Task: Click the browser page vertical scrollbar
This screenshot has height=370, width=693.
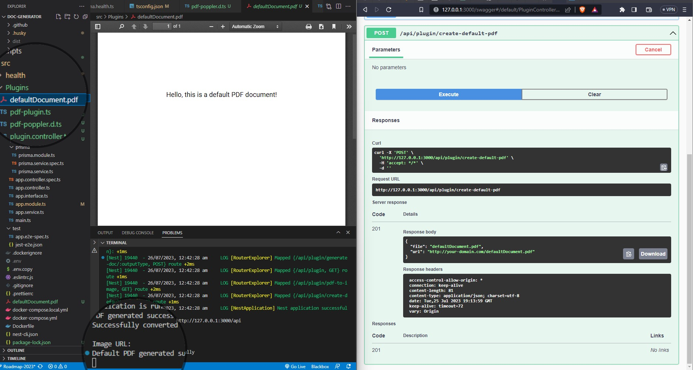Action: (689, 259)
